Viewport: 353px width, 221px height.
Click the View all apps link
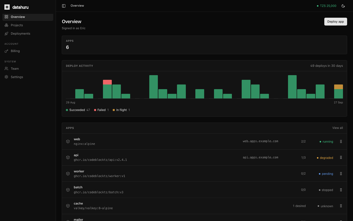(338, 128)
